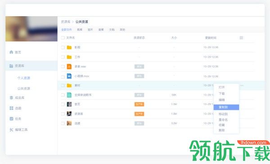The image size is (270, 164).
Task: Open the 成品库 icon in sidebar
Action: tap(11, 98)
